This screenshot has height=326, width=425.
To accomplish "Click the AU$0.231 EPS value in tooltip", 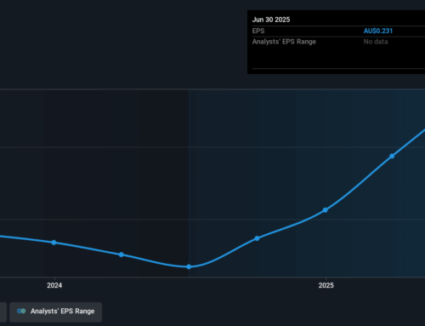I will click(x=378, y=31).
